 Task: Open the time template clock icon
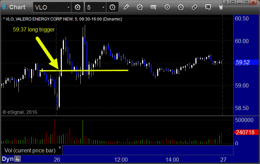[112, 7]
